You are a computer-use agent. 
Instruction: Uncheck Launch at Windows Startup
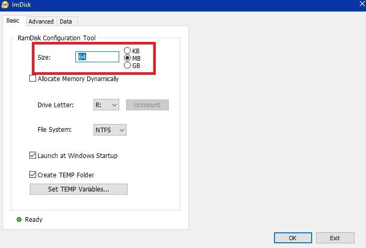click(32, 155)
